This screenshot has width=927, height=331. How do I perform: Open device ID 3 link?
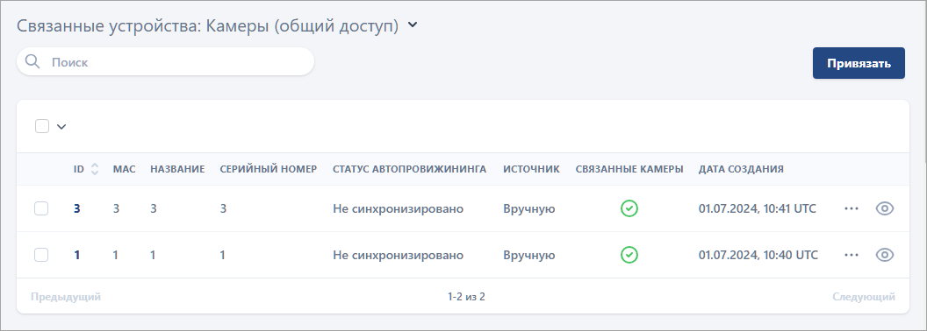[77, 208]
